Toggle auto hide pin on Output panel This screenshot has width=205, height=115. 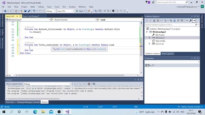point(138,80)
